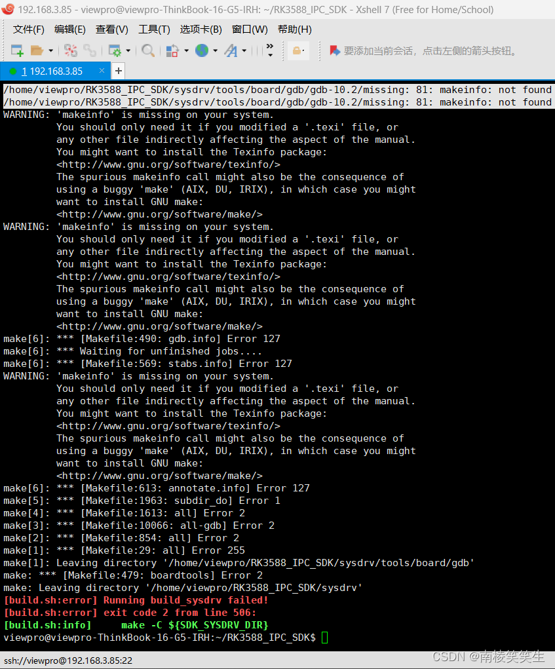Click 'gdb.info] Error 127' line
Viewport: 555px width, 669px height.
(142, 339)
